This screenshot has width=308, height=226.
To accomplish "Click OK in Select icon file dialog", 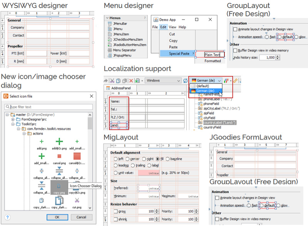I will 57,217.
